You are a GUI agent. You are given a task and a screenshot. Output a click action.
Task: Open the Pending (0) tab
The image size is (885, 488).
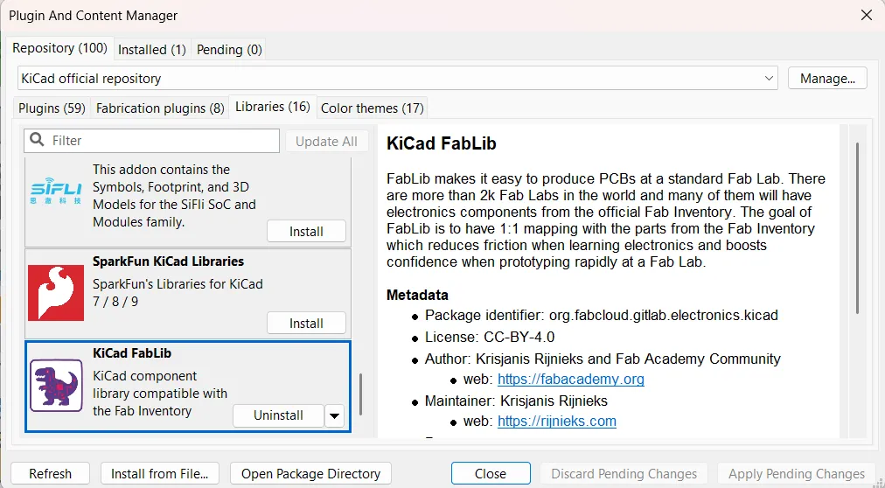coord(229,50)
